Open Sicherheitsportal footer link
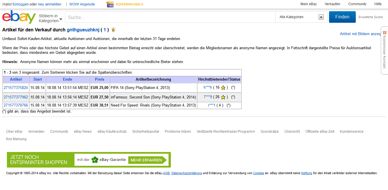 pyautogui.click(x=146, y=132)
